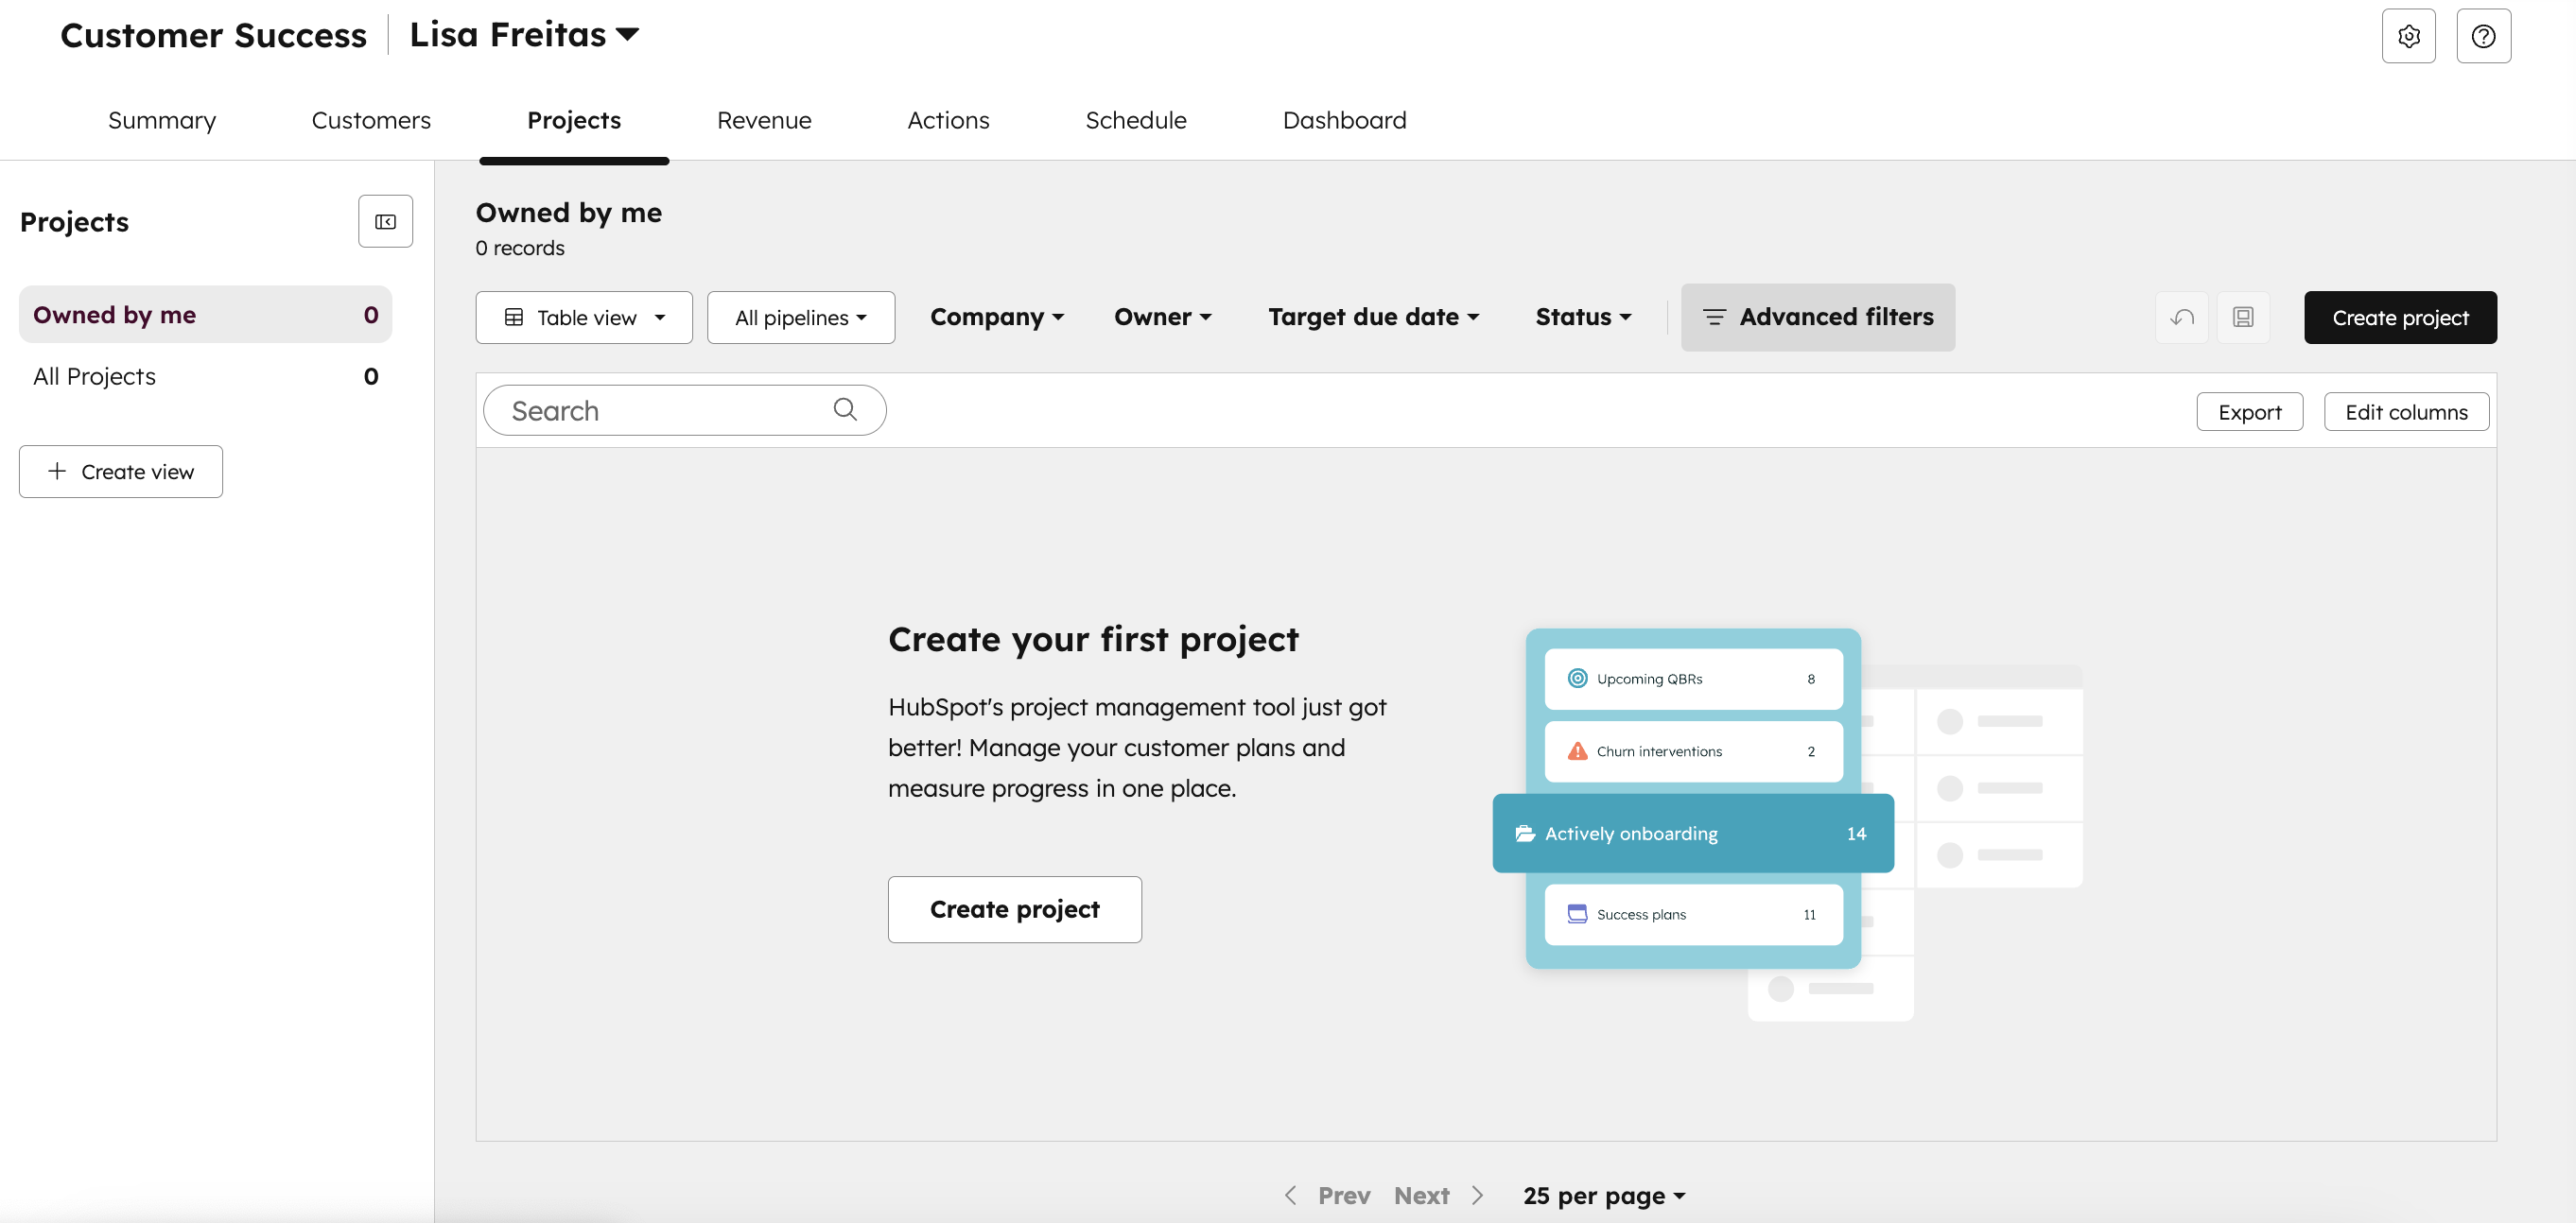Viewport: 2576px width, 1223px height.
Task: Click the table grid icon in Table view
Action: [x=514, y=317]
